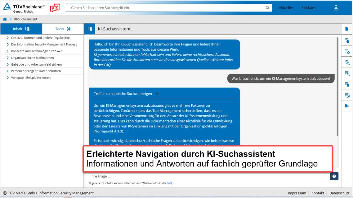Expand 'Organisatorische Maßnahmen' tree node
Image resolution: width=353 pixels, height=198 pixels.
click(7, 58)
